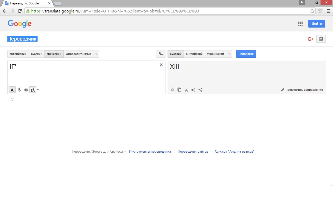
Task: View site security padlock info
Action: point(28,11)
